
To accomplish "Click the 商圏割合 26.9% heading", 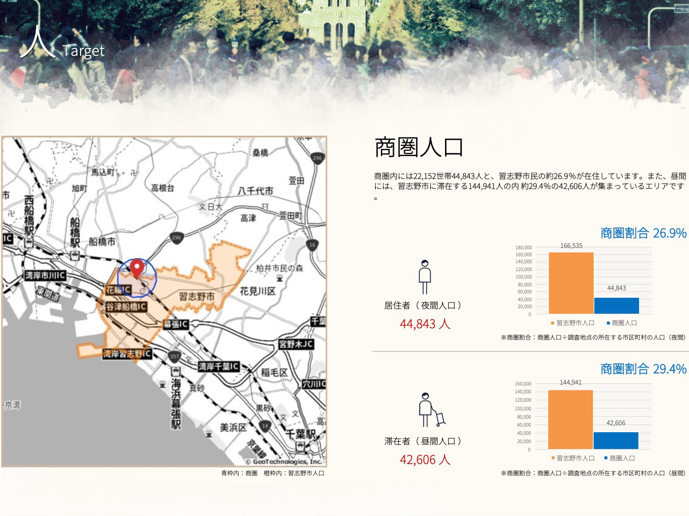I will point(643,233).
